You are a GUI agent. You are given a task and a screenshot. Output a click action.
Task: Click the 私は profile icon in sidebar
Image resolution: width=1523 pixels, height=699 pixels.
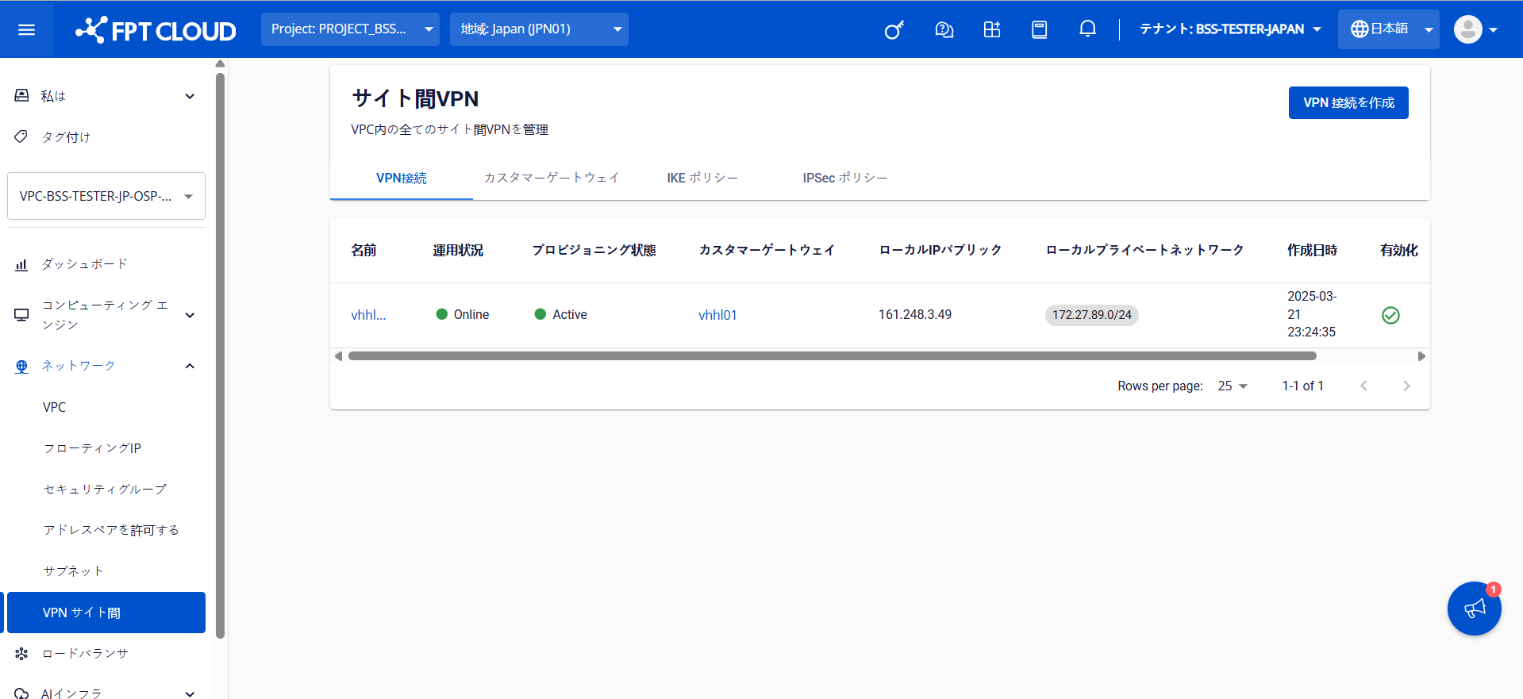pyautogui.click(x=22, y=95)
